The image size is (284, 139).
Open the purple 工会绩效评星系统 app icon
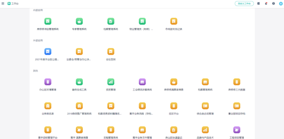[142, 82]
